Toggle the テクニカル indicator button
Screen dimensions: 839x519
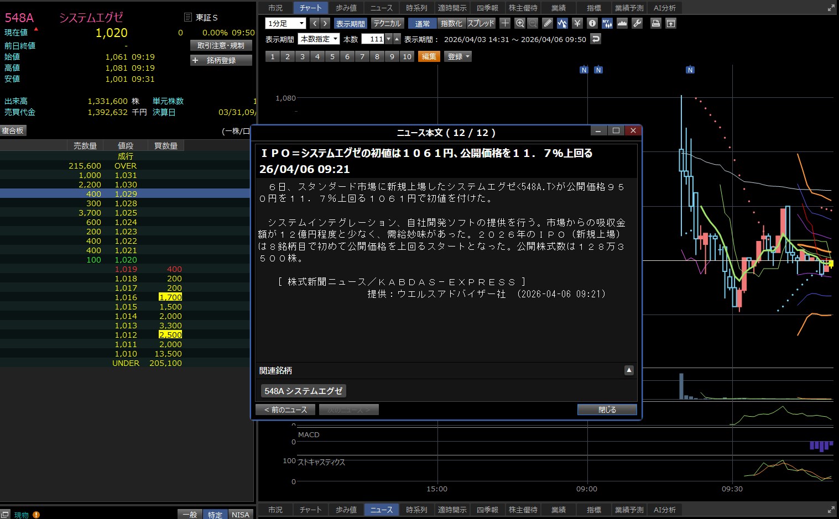point(387,24)
